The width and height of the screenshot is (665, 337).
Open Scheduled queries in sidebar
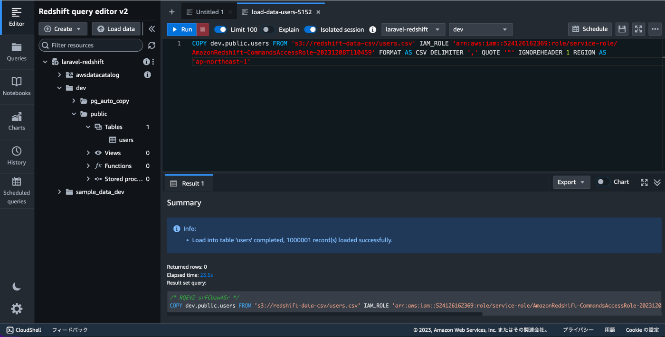[17, 191]
